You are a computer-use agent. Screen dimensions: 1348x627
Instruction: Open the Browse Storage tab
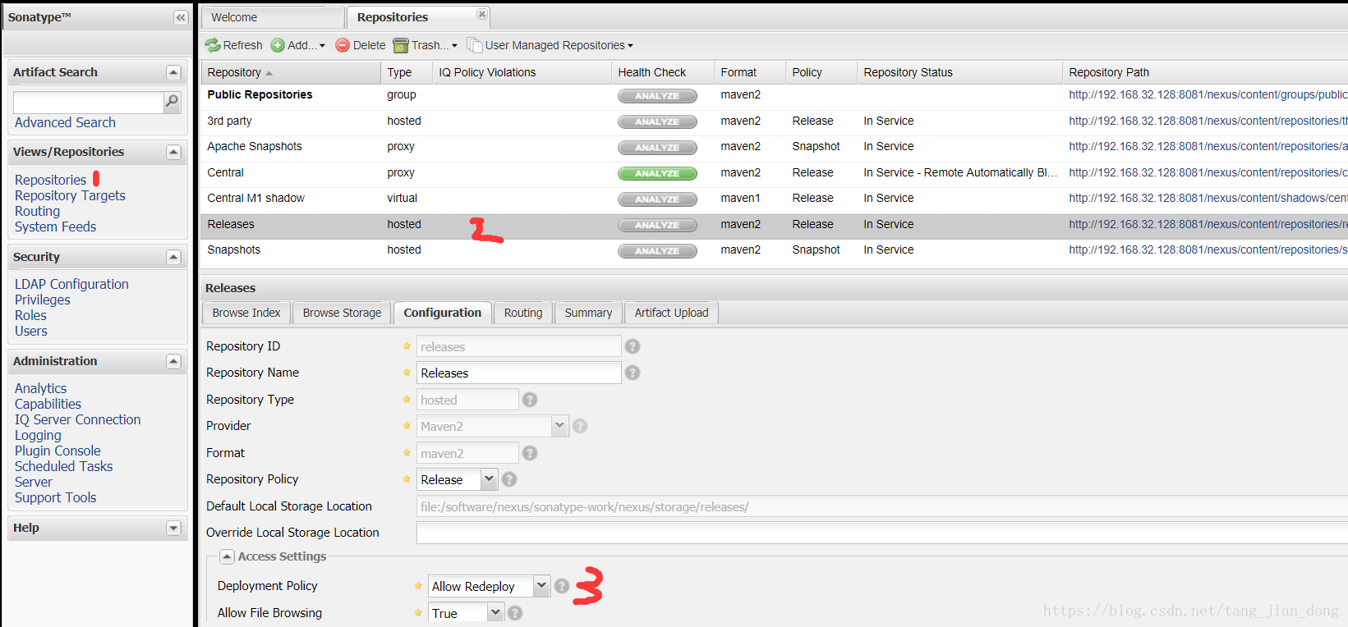[x=342, y=313]
